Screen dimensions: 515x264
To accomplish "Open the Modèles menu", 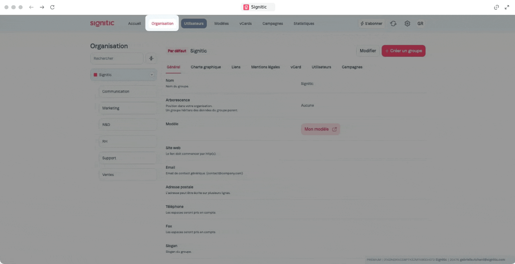I will click(x=221, y=24).
